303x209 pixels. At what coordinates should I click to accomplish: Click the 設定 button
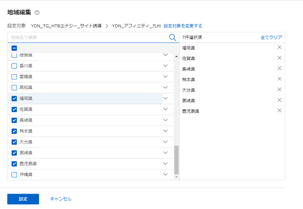(x=23, y=199)
